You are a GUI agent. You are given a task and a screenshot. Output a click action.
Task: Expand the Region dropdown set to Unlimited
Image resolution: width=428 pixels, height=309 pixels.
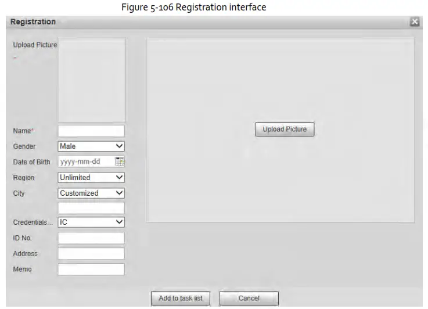[x=91, y=177]
